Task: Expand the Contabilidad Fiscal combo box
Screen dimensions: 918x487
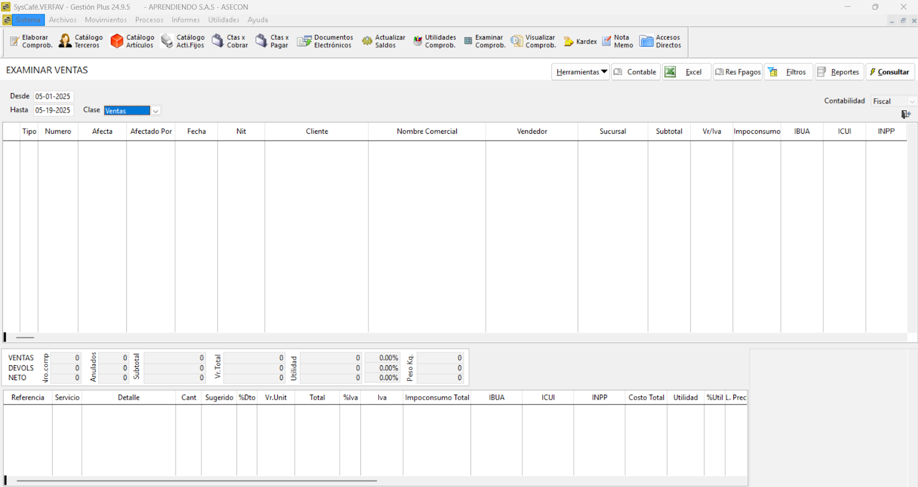Action: click(x=911, y=102)
